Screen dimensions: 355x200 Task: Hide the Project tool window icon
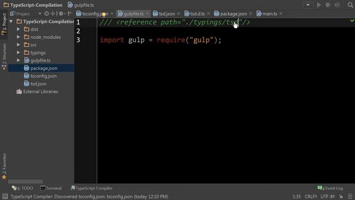pyautogui.click(x=70, y=13)
